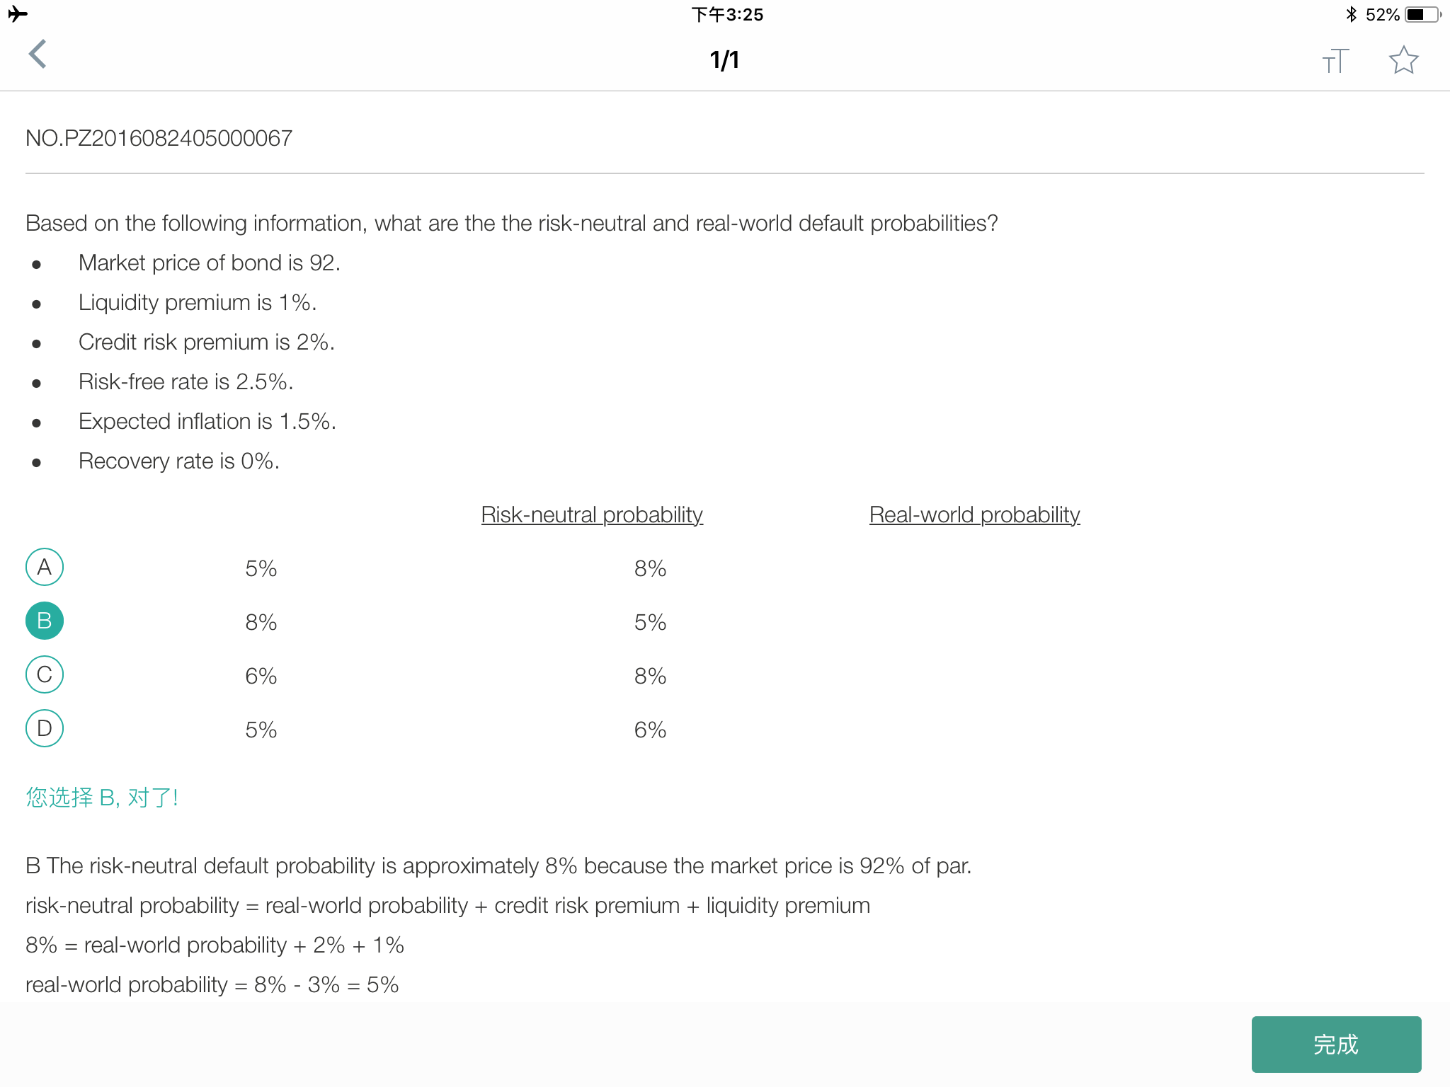Viewport: 1450px width, 1087px height.
Task: Tap the Real-world probability column header
Action: pyautogui.click(x=974, y=514)
